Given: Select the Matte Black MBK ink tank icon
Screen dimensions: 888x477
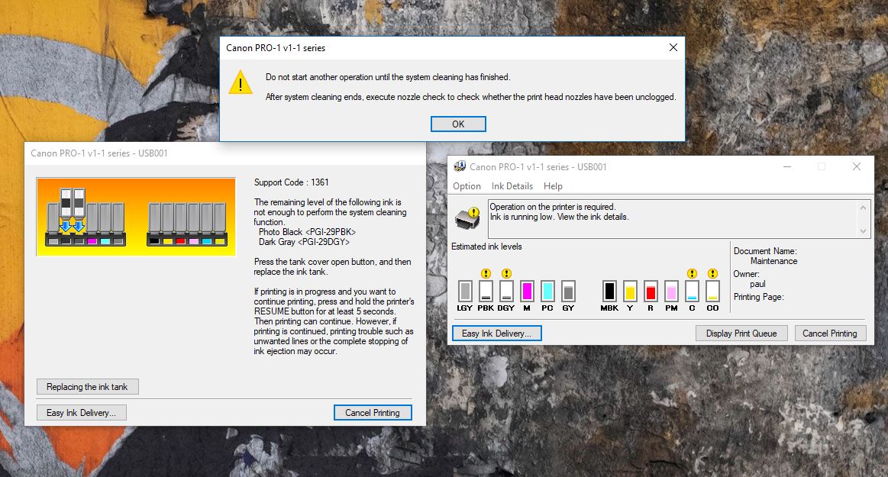Looking at the screenshot, I should tap(609, 291).
